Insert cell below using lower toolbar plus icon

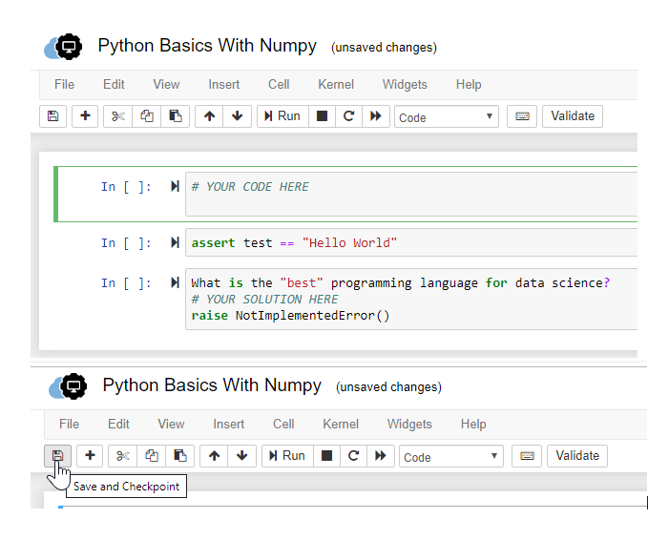90,456
